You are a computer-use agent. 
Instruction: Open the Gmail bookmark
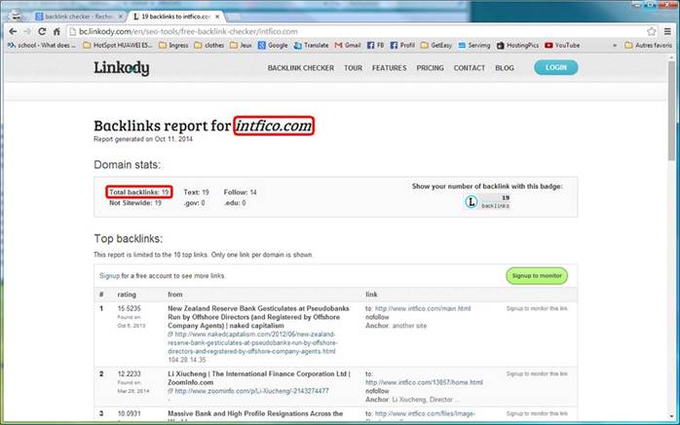tap(348, 45)
